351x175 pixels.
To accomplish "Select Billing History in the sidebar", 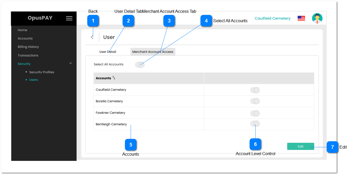I will pyautogui.click(x=28, y=47).
